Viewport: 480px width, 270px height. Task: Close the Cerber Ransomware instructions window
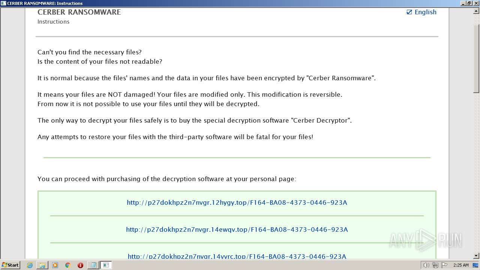pyautogui.click(x=475, y=3)
